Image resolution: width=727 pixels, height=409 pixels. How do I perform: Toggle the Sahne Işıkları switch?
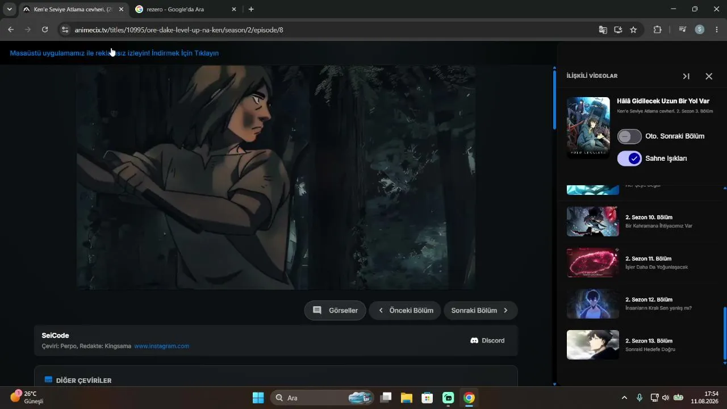[629, 158]
